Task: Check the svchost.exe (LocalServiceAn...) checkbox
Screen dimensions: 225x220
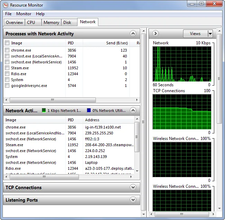Action: [7, 56]
